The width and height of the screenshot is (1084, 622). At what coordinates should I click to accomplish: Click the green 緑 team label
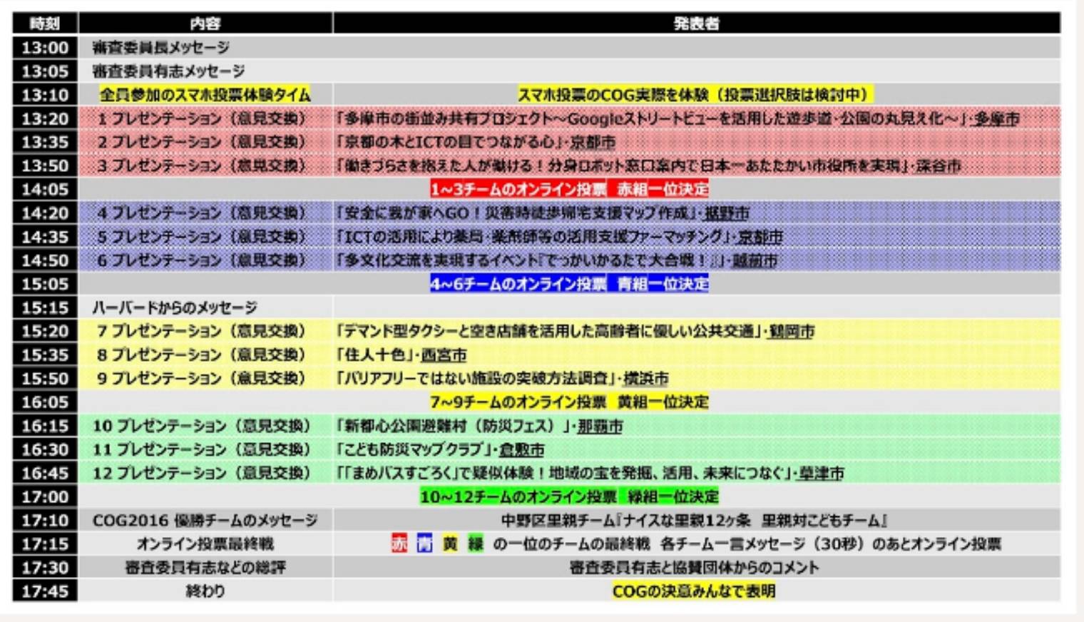tap(475, 544)
